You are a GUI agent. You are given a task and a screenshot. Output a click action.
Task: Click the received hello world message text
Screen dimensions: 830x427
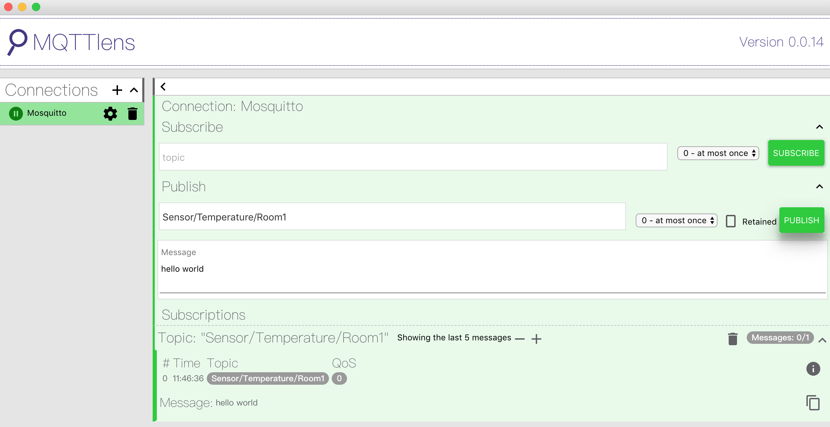click(237, 403)
